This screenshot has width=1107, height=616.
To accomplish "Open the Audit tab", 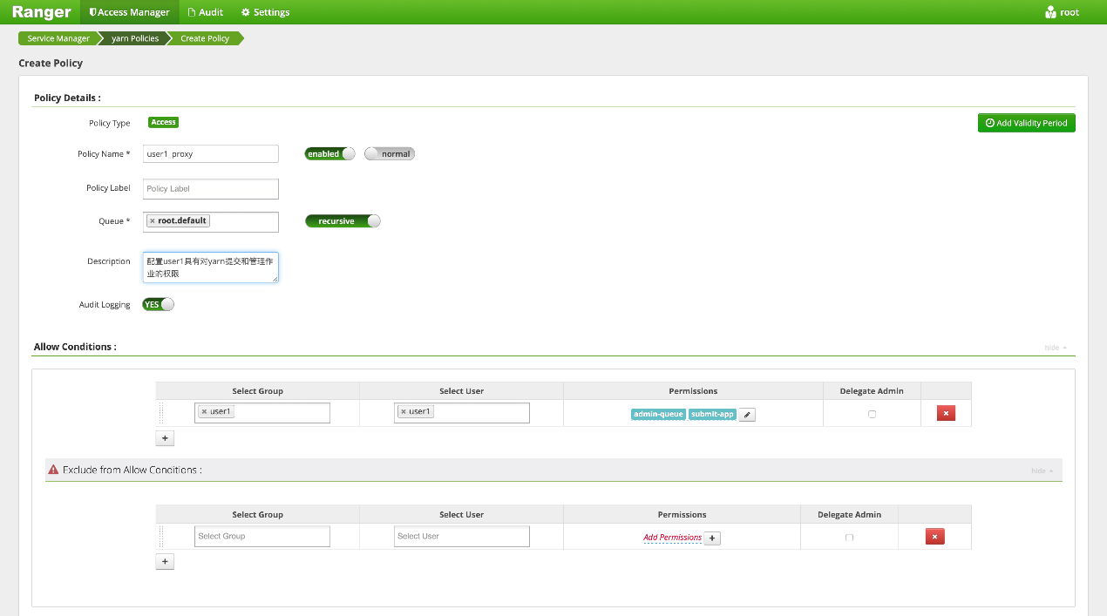I will pyautogui.click(x=206, y=12).
